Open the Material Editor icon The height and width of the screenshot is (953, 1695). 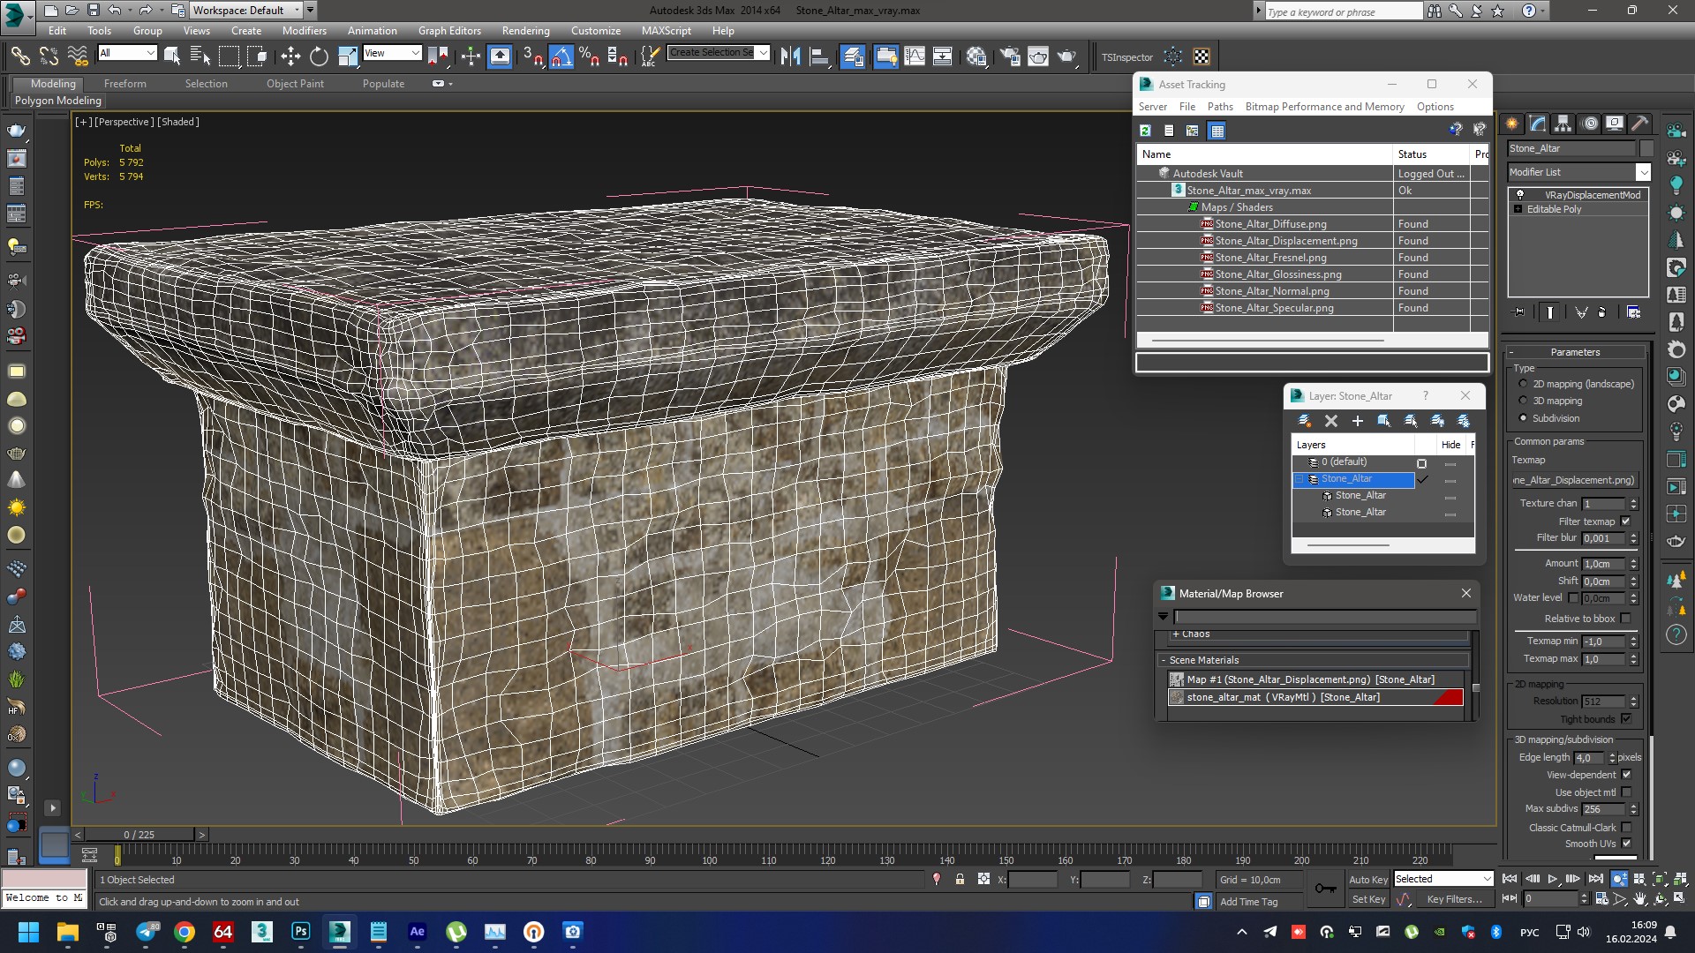976,56
